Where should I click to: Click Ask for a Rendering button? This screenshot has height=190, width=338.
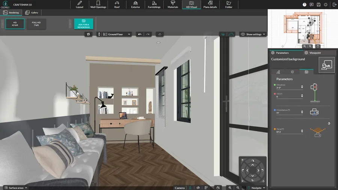[84, 24]
